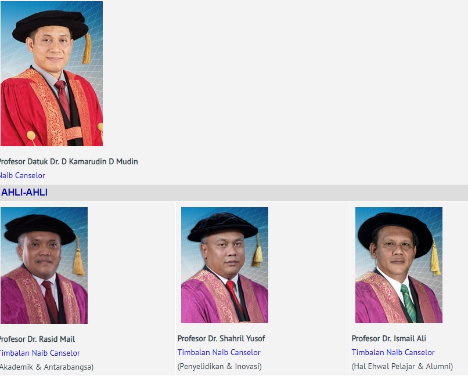
Task: Click the name Profesor Dr. Rasid Mail
Action: click(x=37, y=339)
